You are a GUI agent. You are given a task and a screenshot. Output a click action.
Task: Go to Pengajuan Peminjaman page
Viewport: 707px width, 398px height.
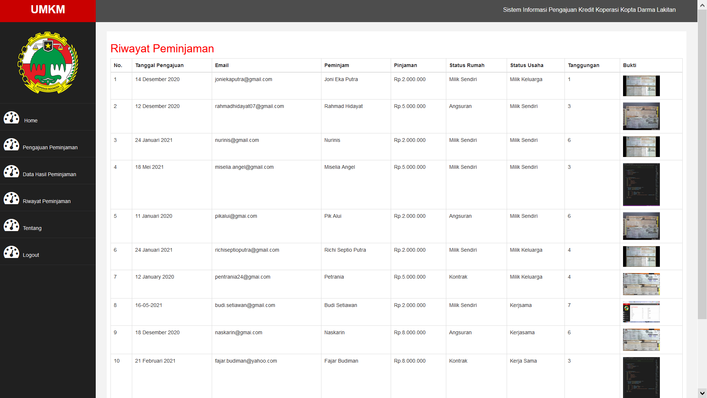[50, 147]
